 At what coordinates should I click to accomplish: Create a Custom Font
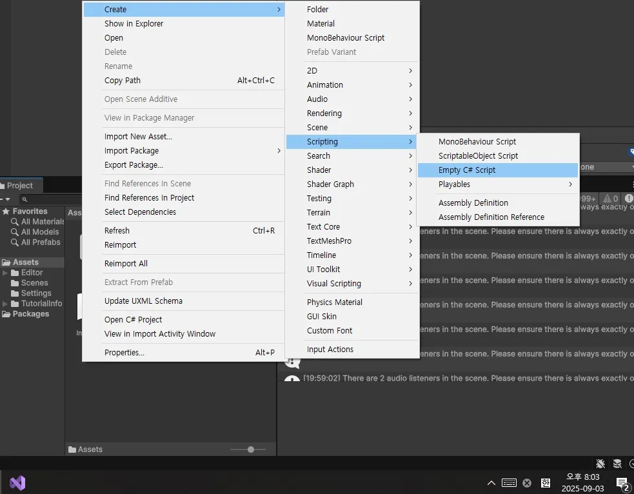click(352, 330)
